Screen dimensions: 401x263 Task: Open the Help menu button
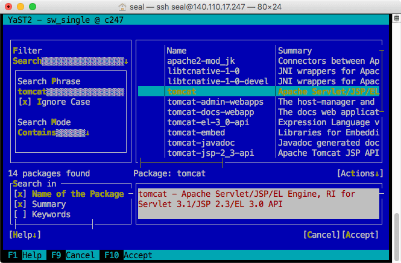tap(25, 235)
